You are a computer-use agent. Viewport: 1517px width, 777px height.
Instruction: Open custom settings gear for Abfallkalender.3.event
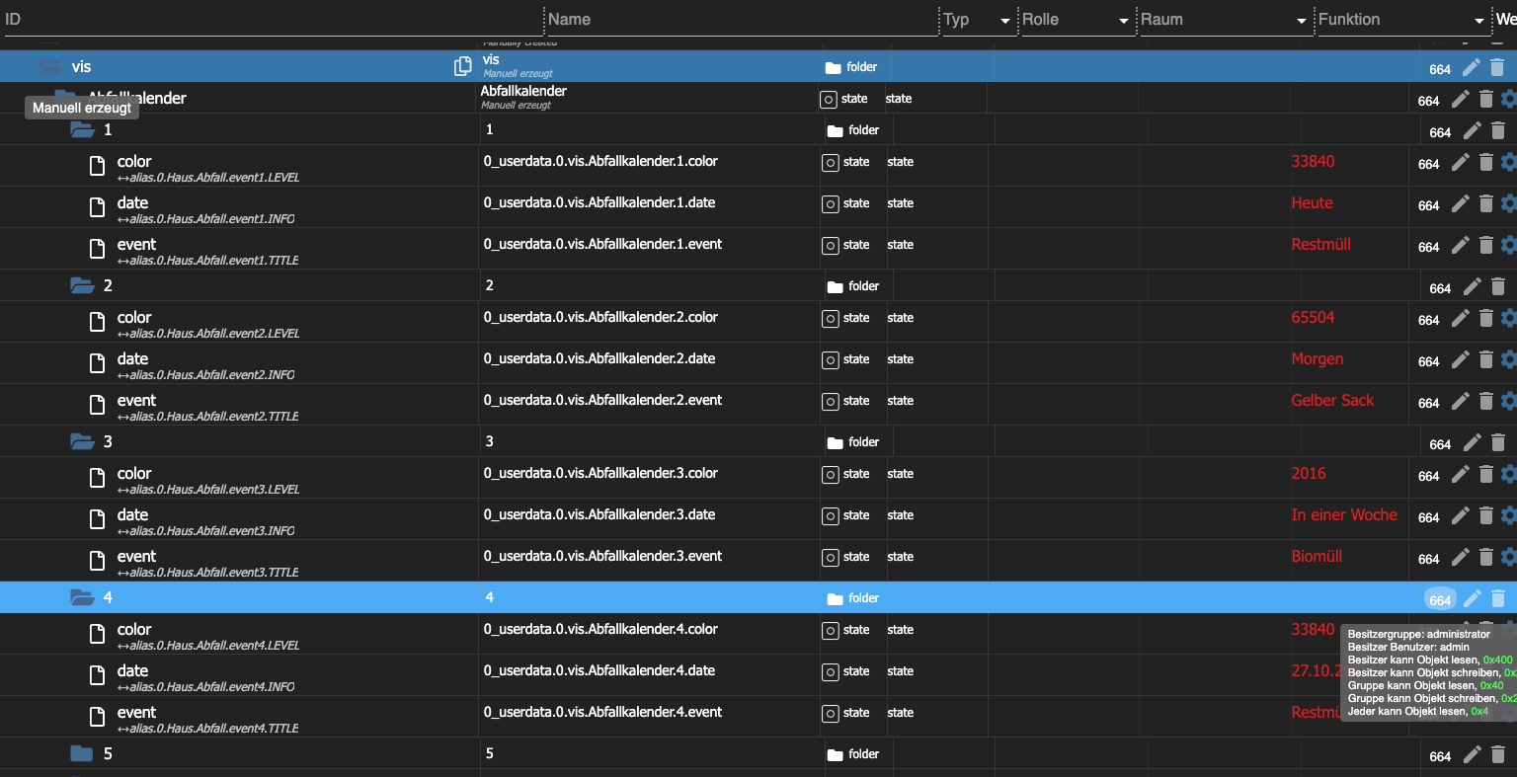click(1508, 557)
